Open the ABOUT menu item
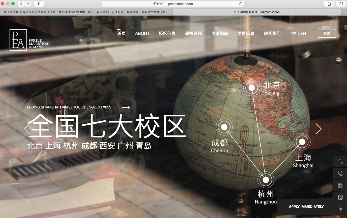This screenshot has width=347, height=218. point(142,33)
